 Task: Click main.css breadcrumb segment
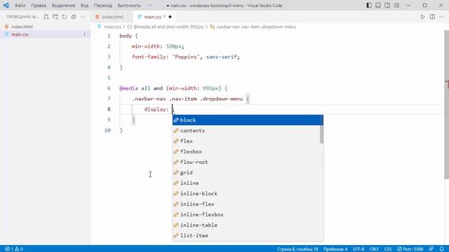click(x=112, y=27)
